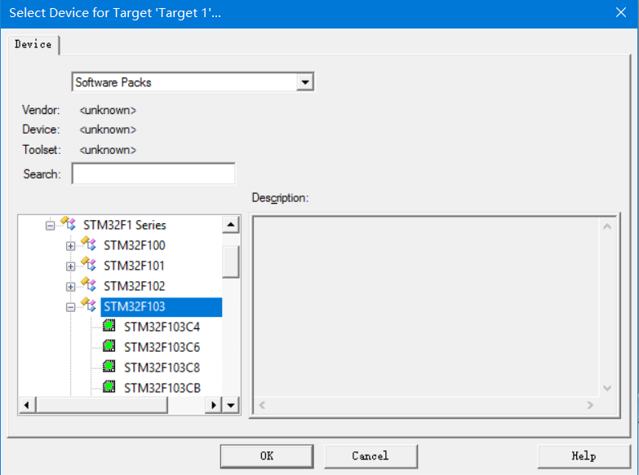Click into the Search input field
Screen dimensions: 639x475
coord(153,174)
